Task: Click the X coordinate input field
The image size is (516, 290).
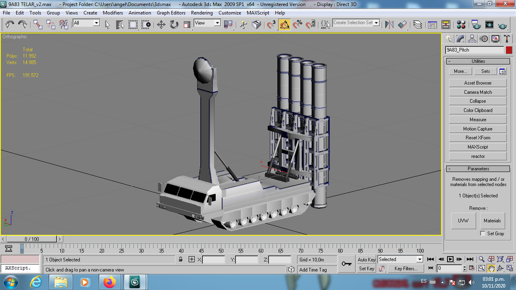Action: (x=214, y=260)
